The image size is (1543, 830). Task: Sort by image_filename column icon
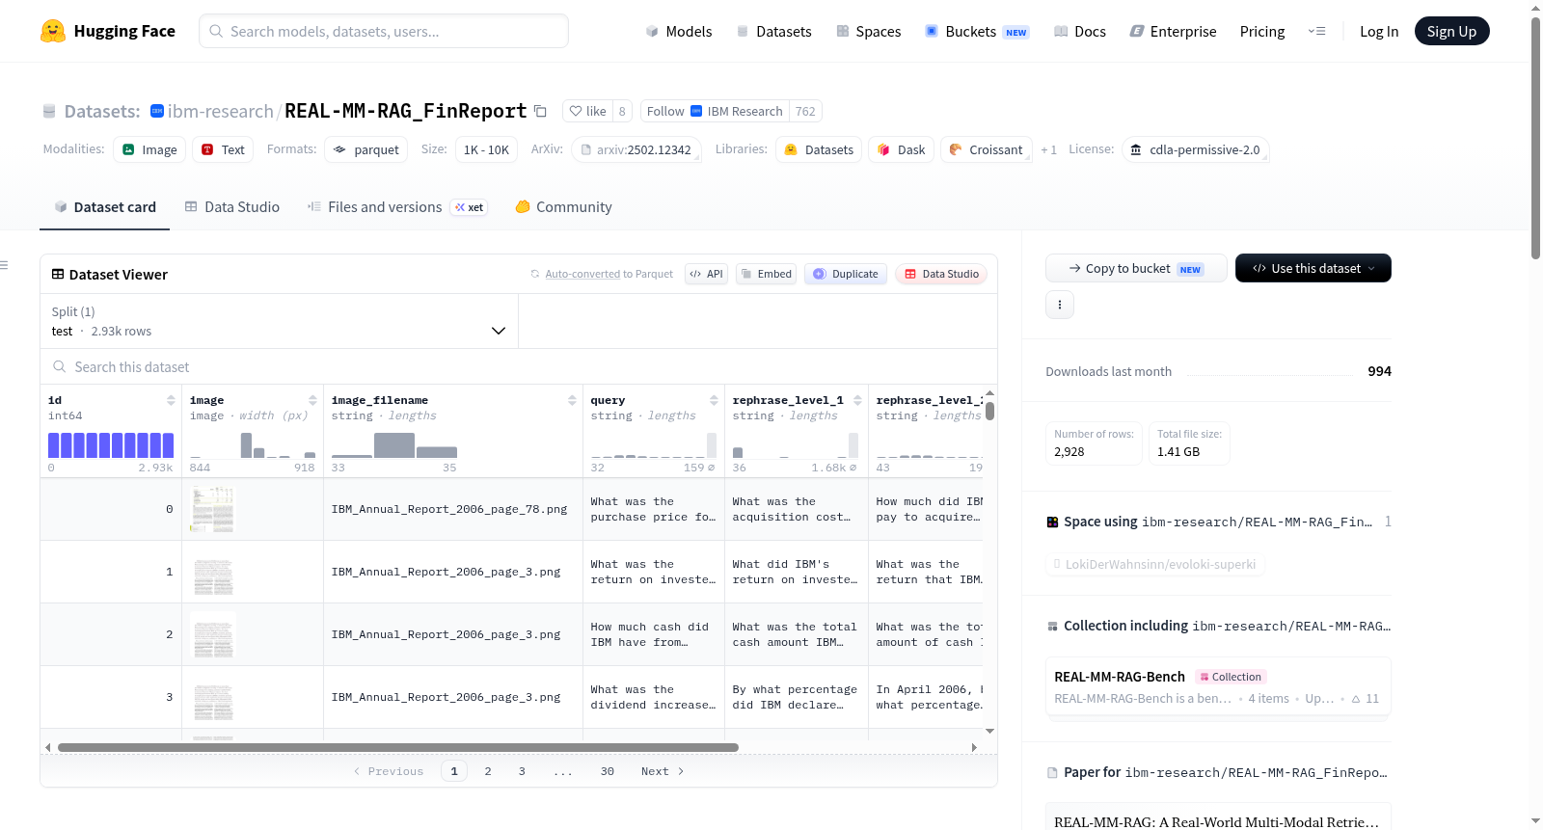tap(572, 400)
